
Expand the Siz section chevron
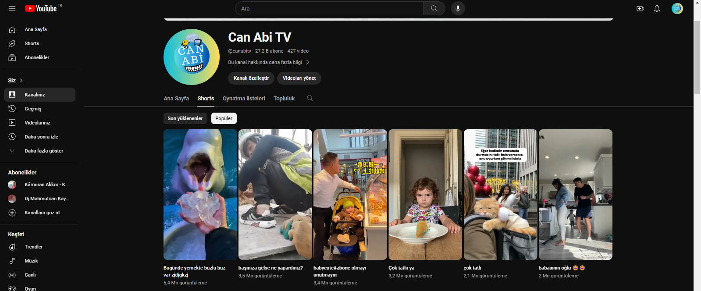pyautogui.click(x=21, y=81)
